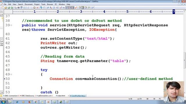Open the left side panel dropdown
The width and height of the screenshot is (186, 104).
tap(2, 15)
